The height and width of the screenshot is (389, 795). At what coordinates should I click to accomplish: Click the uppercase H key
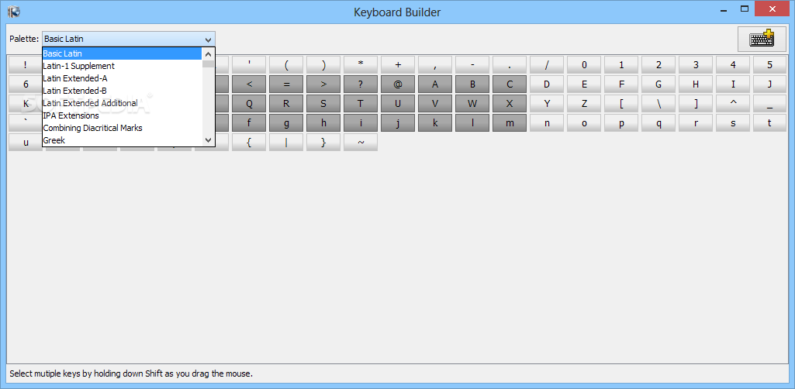tap(696, 84)
